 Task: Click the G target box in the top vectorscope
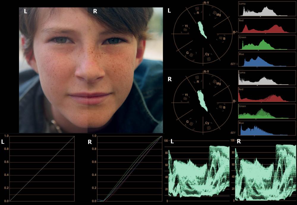point(191,55)
